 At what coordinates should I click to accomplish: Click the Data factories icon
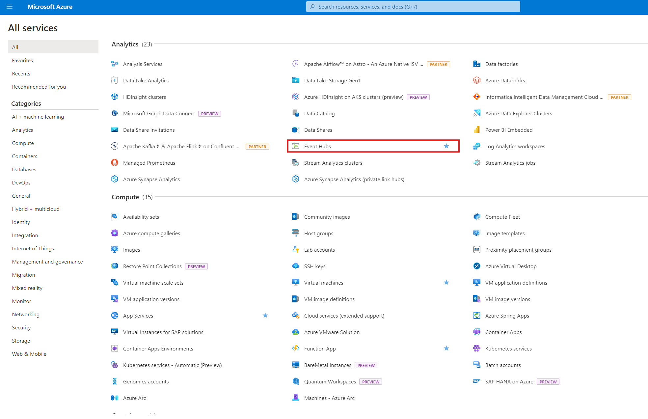point(476,64)
